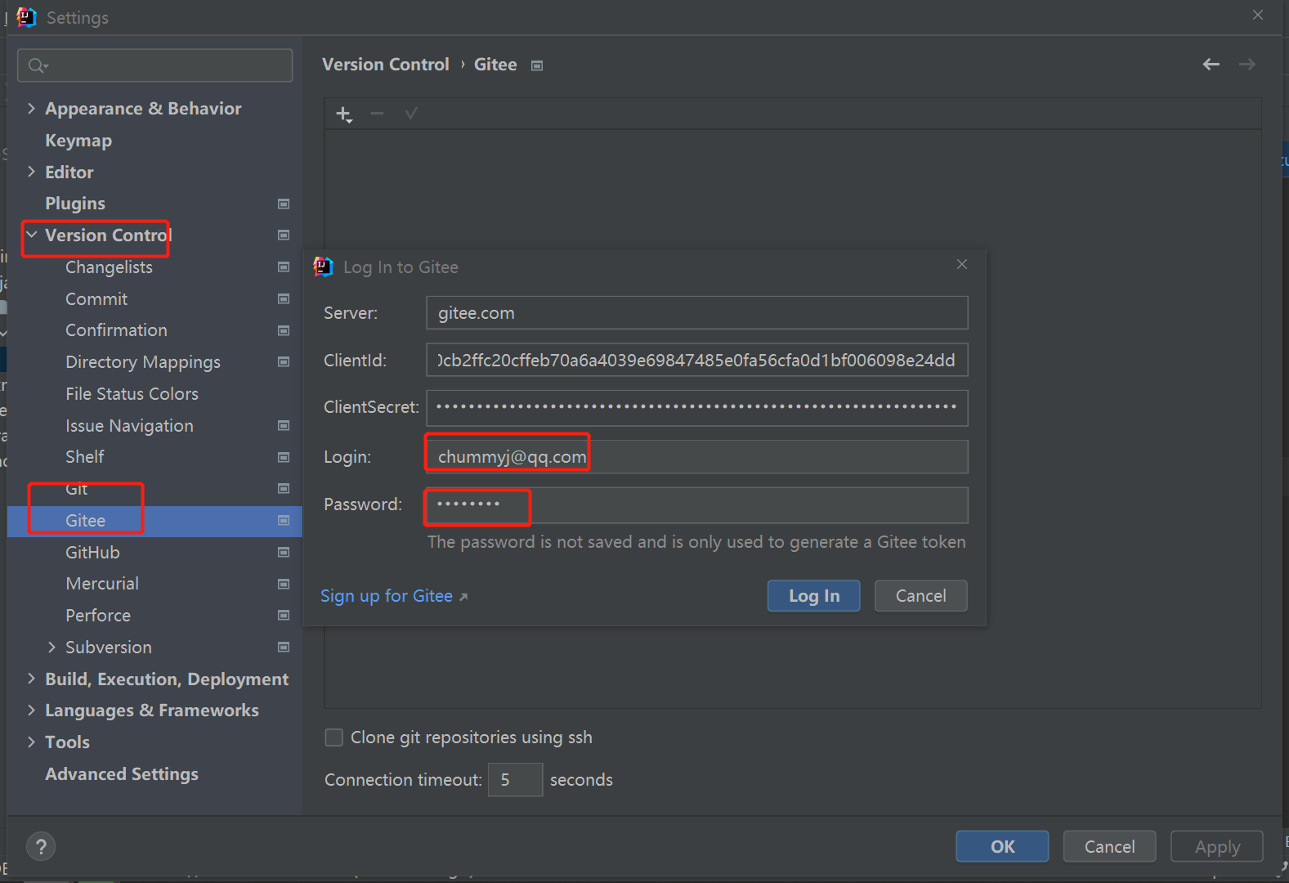
Task: Click Version Control in the breadcrumb
Action: (386, 65)
